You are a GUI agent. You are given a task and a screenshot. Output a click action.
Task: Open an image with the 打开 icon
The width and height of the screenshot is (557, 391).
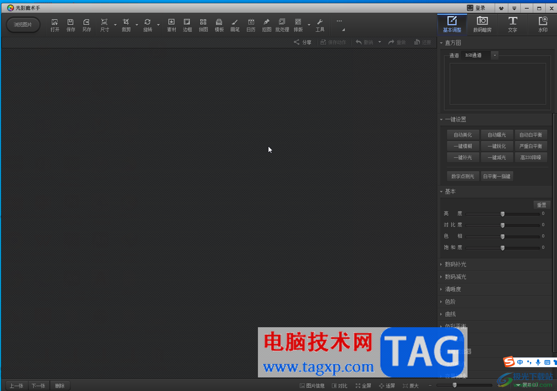(55, 25)
